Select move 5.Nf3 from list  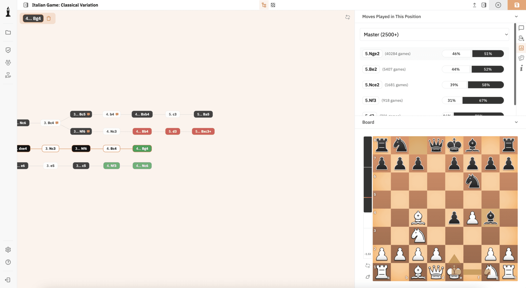(x=371, y=100)
